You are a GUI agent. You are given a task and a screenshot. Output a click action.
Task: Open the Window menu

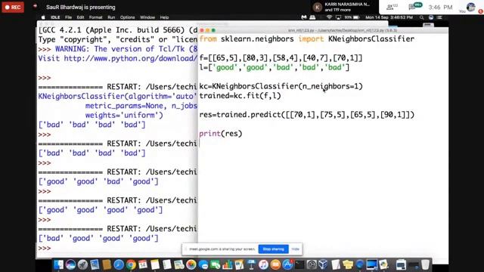coord(147,17)
